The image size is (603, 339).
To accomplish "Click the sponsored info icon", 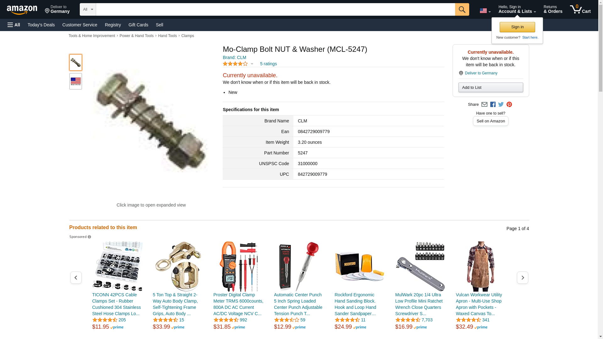I will 89,237.
